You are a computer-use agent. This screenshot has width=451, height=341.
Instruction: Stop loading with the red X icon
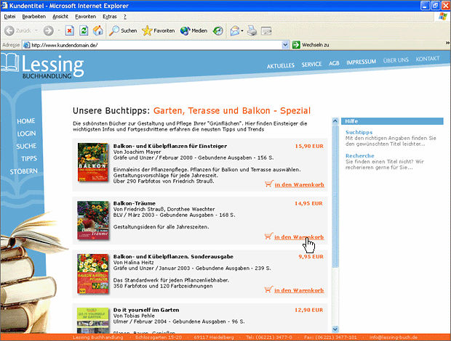(x=69, y=30)
